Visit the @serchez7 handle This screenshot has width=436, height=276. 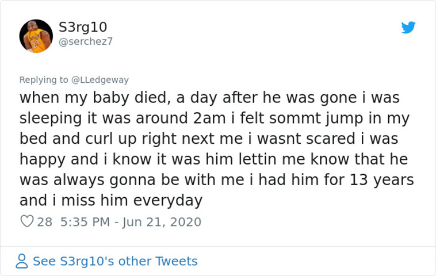tap(86, 42)
